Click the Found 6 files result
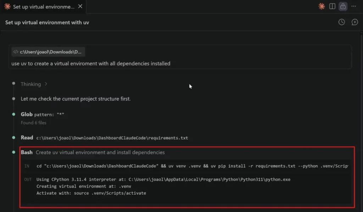363x212 pixels. coord(34,123)
